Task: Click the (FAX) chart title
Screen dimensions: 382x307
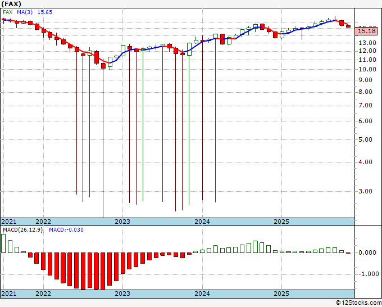Action: point(11,4)
